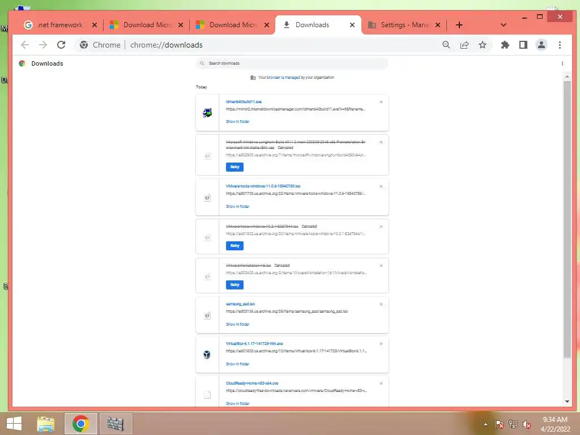580x435 pixels.
Task: Open the Extensions puzzle icon
Action: [x=505, y=45]
